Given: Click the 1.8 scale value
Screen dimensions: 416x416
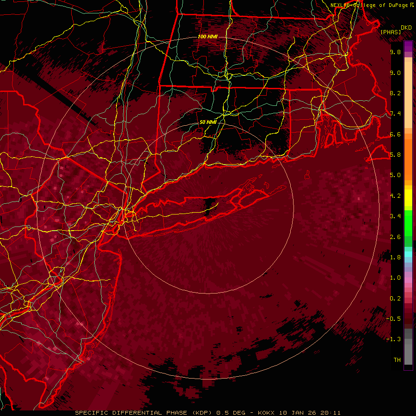Looking at the screenshot, I should tap(395, 257).
